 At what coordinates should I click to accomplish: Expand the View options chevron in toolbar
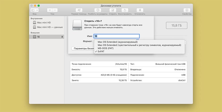(37, 10)
